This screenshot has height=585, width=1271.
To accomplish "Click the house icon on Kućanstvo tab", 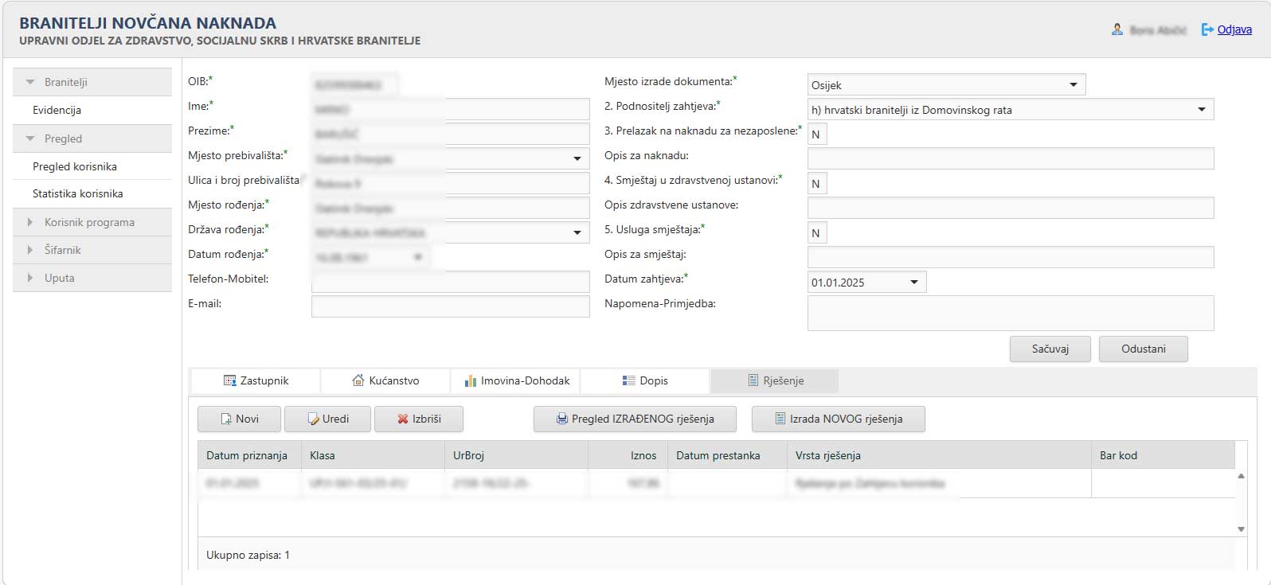I will (x=358, y=381).
